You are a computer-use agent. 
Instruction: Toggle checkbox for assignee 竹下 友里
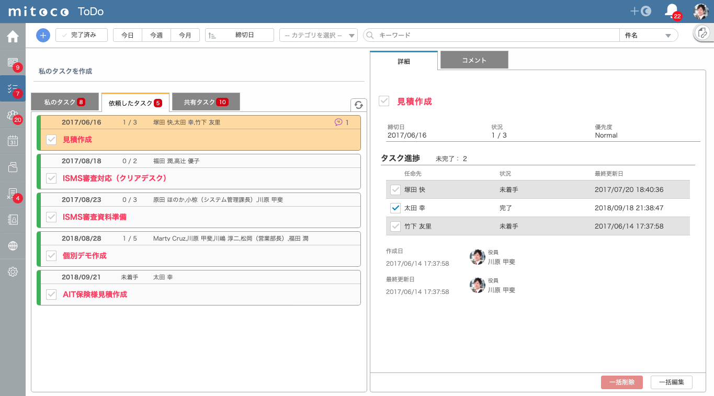395,227
